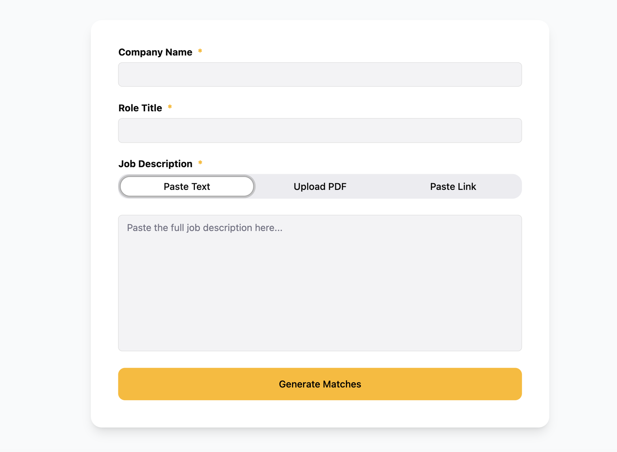Click the placeholder text in the description box
617x452 pixels.
(x=204, y=227)
